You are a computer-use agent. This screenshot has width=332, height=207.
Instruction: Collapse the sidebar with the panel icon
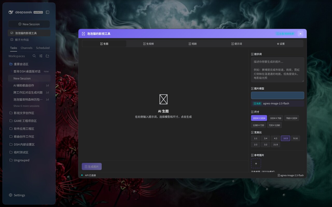click(47, 12)
